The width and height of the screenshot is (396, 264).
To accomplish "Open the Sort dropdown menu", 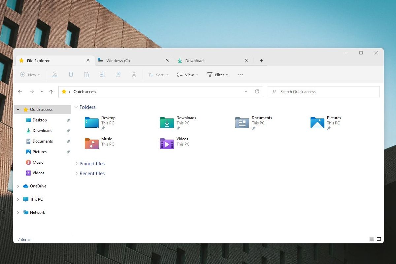I will coord(158,75).
